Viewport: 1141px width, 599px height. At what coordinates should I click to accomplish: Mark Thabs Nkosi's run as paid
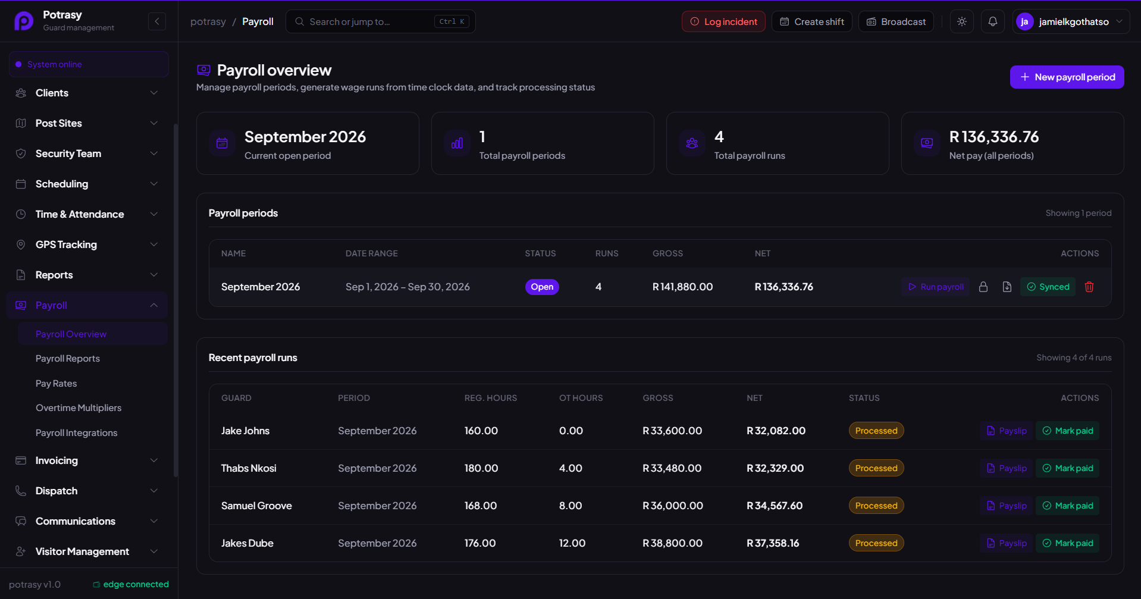[x=1067, y=468]
